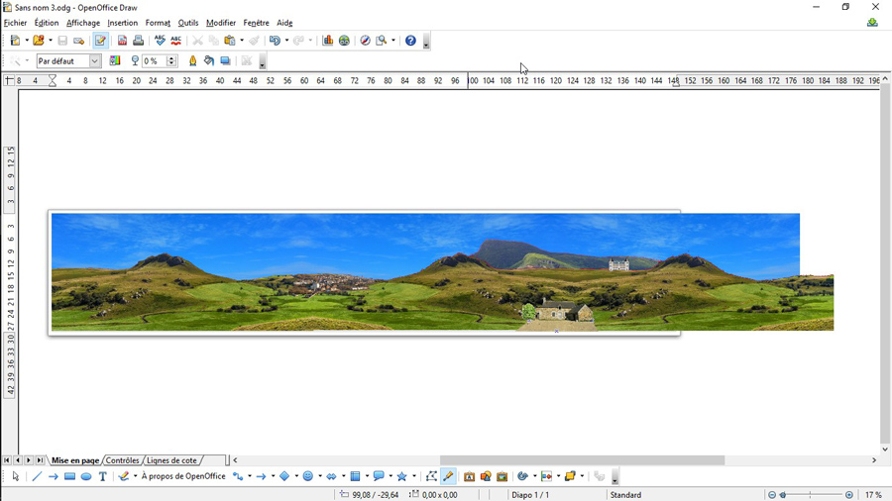Click the zoom-in plus button
The height and width of the screenshot is (501, 892).
[849, 495]
